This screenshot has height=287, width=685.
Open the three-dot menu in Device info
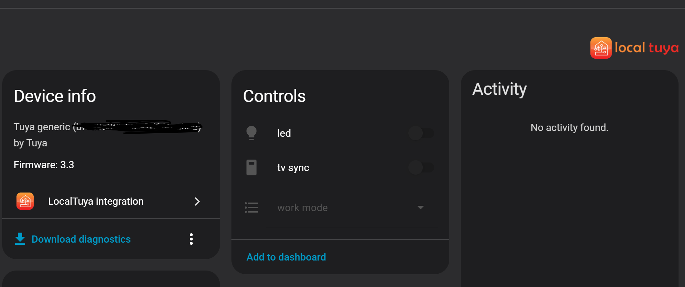pyautogui.click(x=191, y=239)
